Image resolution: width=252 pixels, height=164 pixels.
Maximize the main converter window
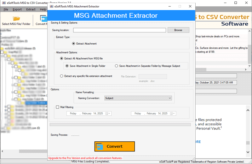pos(235,3)
